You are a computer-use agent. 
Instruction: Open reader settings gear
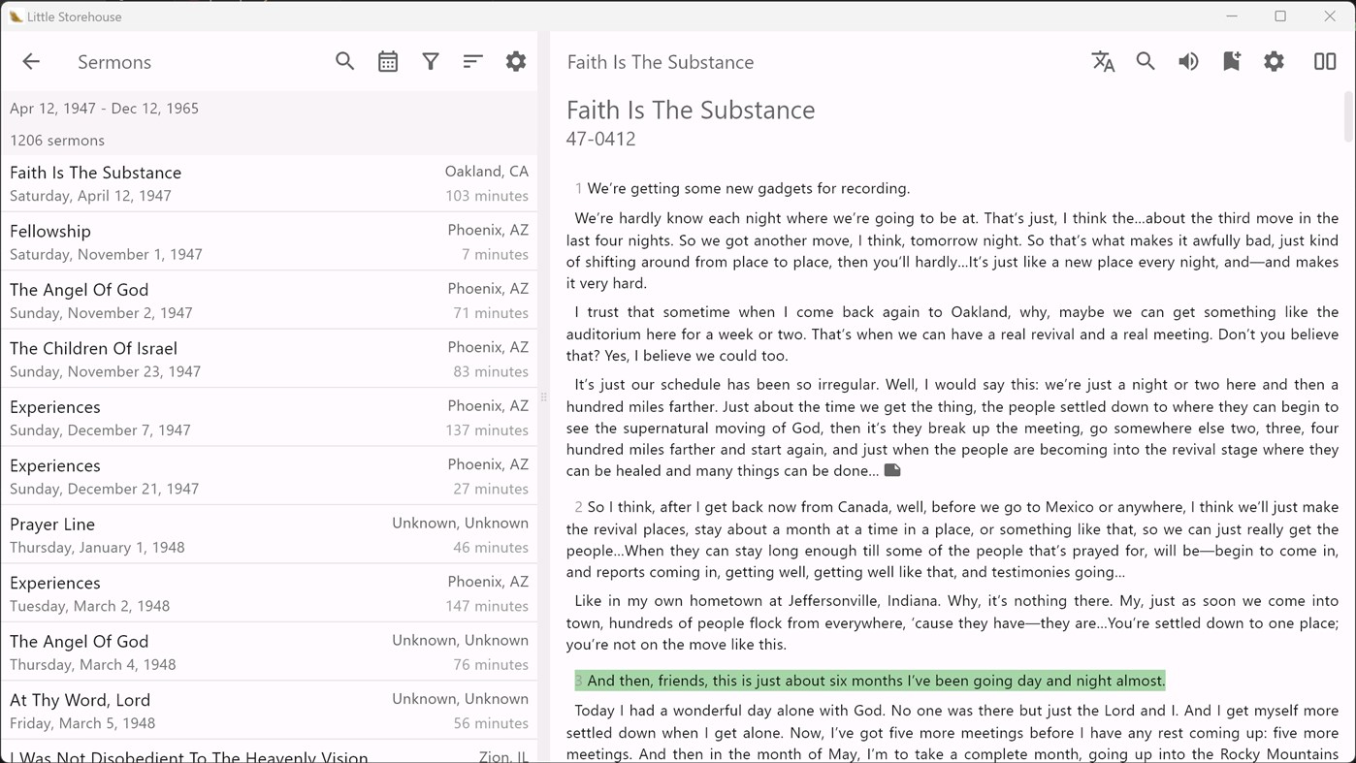coord(1274,61)
